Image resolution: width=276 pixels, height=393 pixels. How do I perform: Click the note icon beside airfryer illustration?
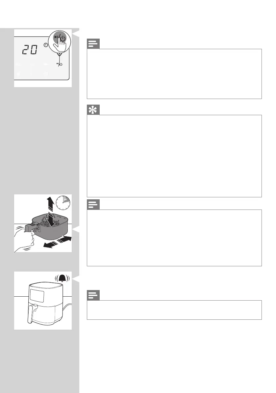pos(93,295)
